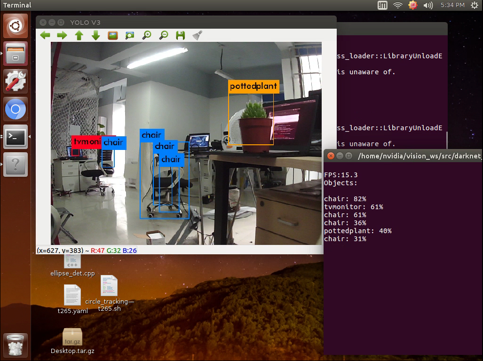Open the system power gear menu
483x361 pixels.
coord(475,5)
